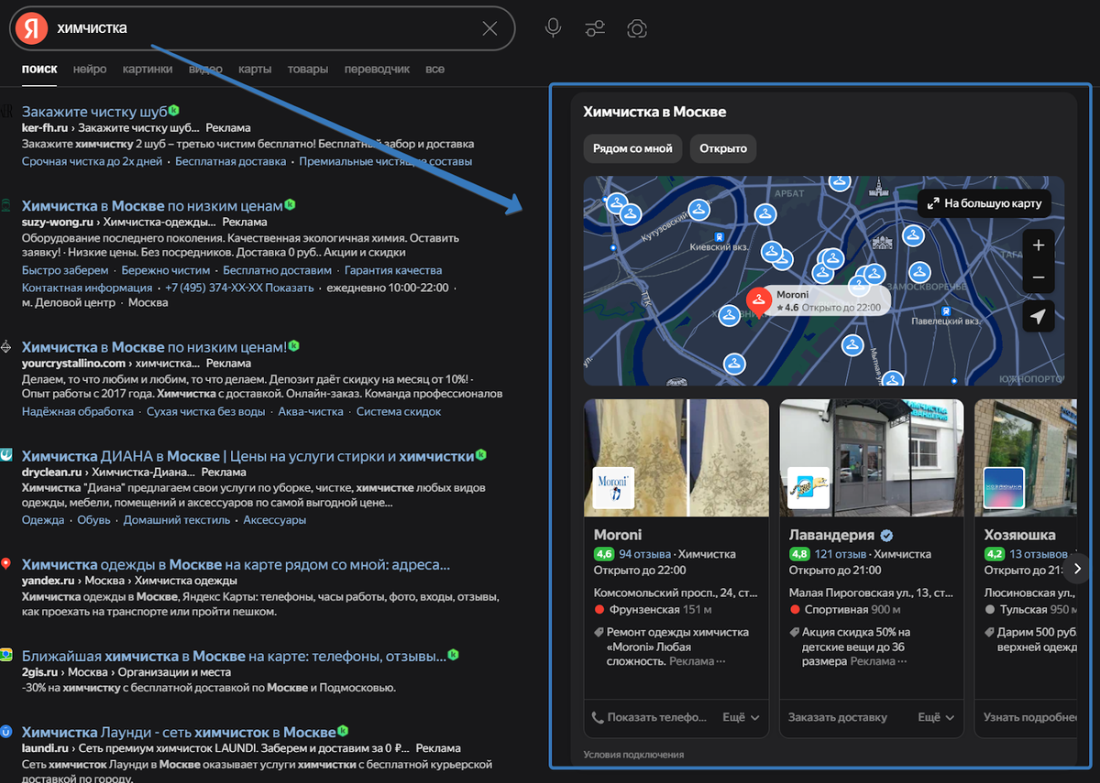Switch to the товары tab
This screenshot has height=783, width=1100.
tap(308, 69)
